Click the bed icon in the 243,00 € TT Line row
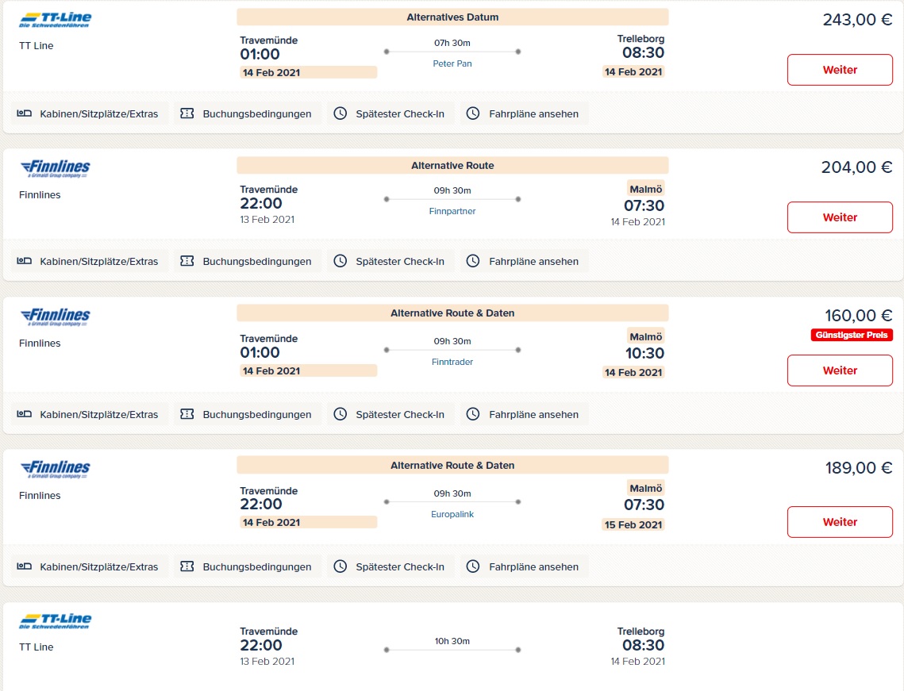904x691 pixels. [24, 113]
